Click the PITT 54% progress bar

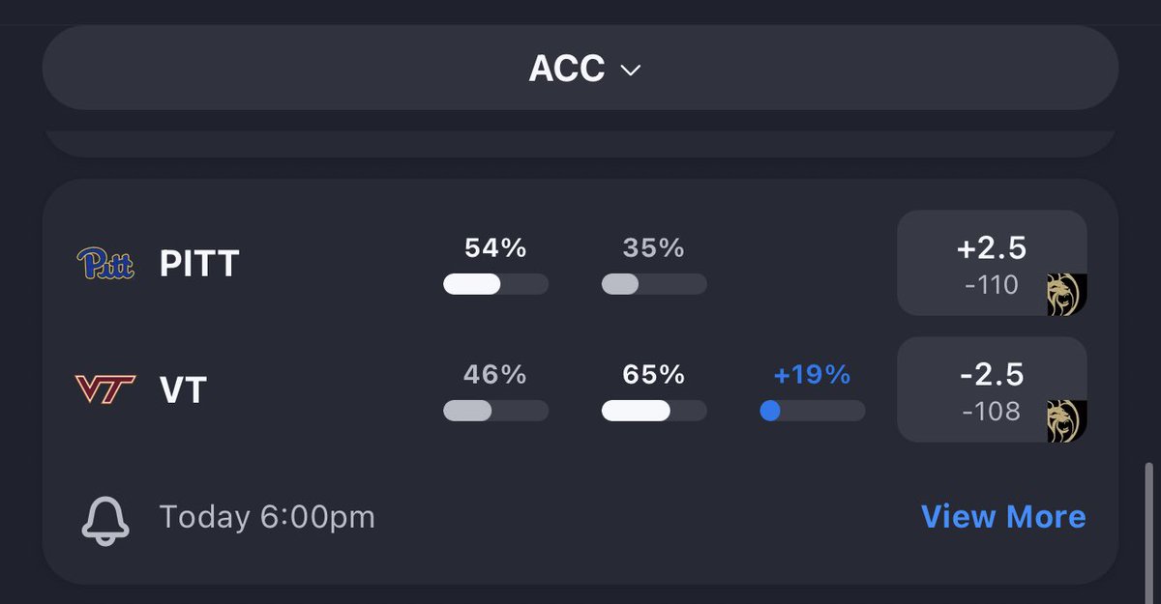[x=495, y=284]
